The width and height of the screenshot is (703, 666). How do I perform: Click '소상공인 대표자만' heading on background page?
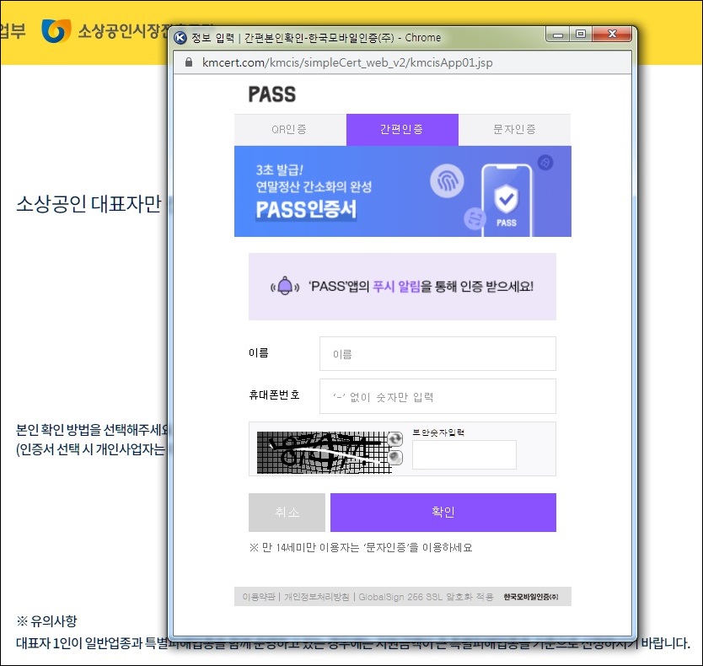pos(89,204)
